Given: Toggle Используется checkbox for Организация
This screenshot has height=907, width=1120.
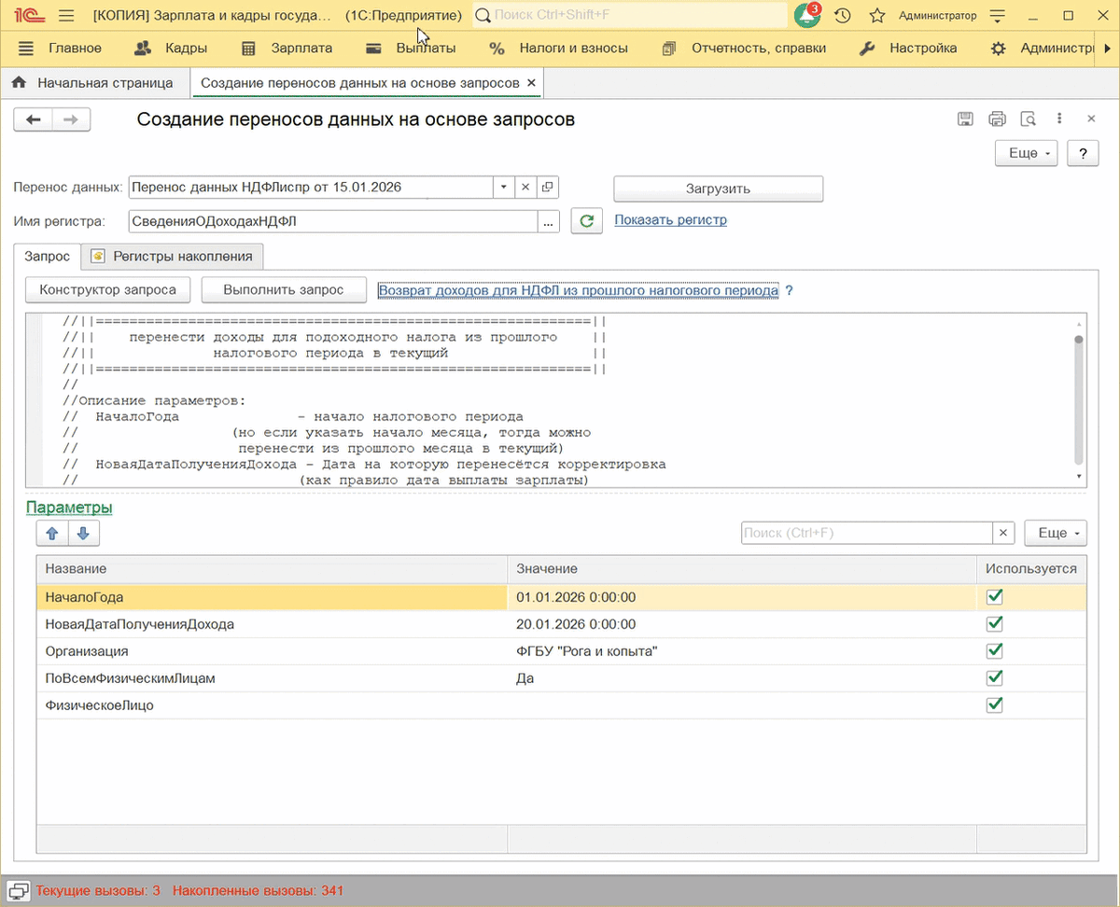Looking at the screenshot, I should click(x=995, y=650).
